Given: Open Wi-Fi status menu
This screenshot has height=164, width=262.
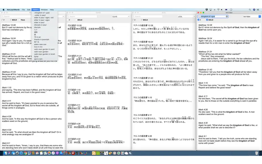Looking at the screenshot, I should pos(219,10).
